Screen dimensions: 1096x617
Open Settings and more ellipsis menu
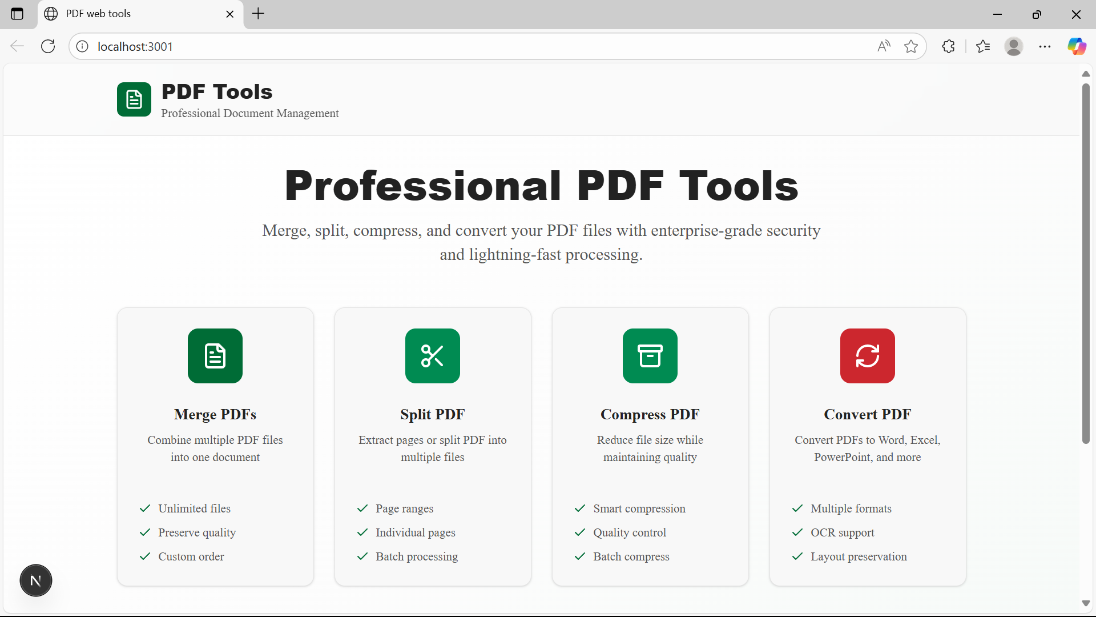(1045, 46)
